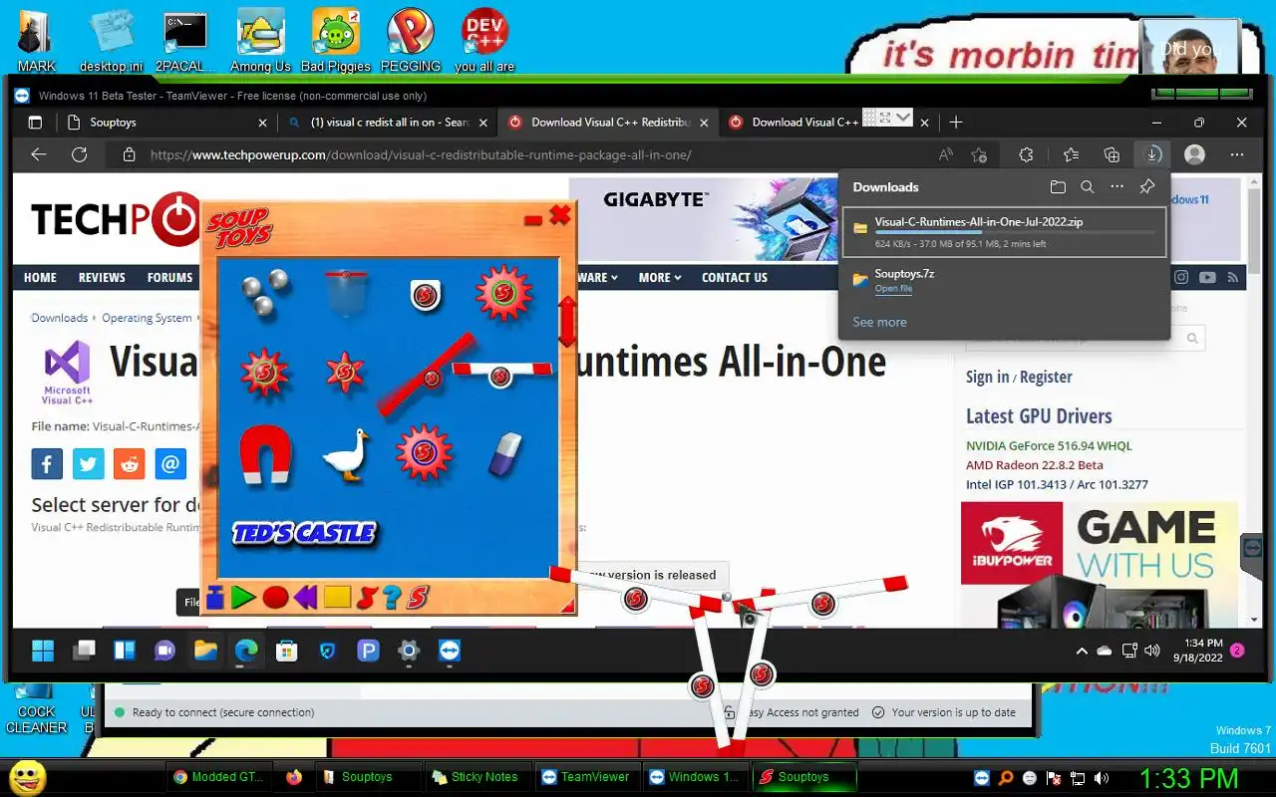The image size is (1276, 797).
Task: Click the purple rewind arrows in Soup Toys
Action: (x=305, y=597)
